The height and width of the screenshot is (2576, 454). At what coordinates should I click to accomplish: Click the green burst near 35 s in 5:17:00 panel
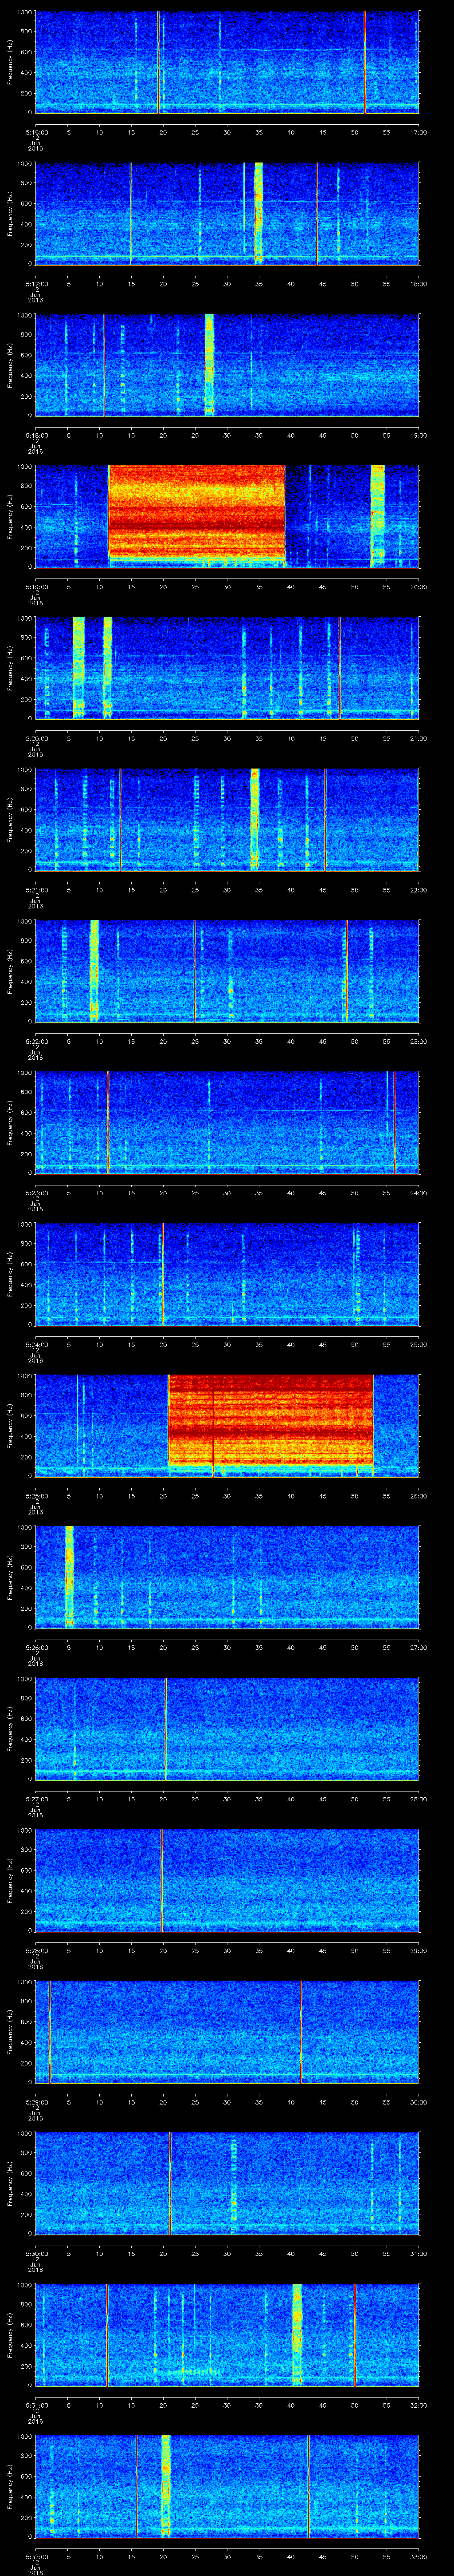(x=258, y=213)
